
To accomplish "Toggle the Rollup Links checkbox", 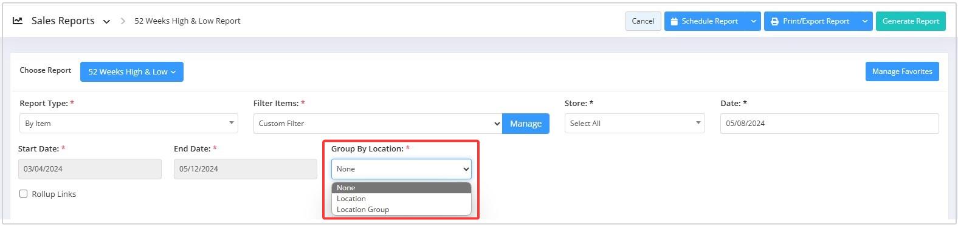I will click(24, 194).
